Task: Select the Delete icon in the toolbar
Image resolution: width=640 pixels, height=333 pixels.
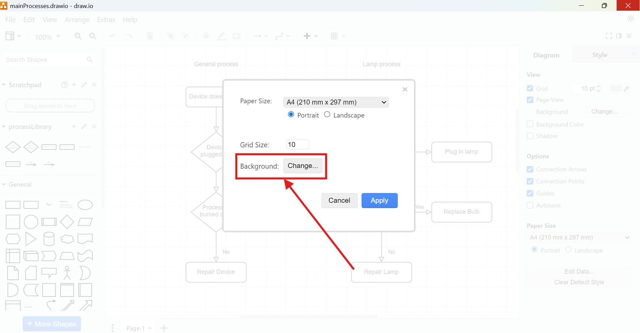Action: tap(150, 36)
